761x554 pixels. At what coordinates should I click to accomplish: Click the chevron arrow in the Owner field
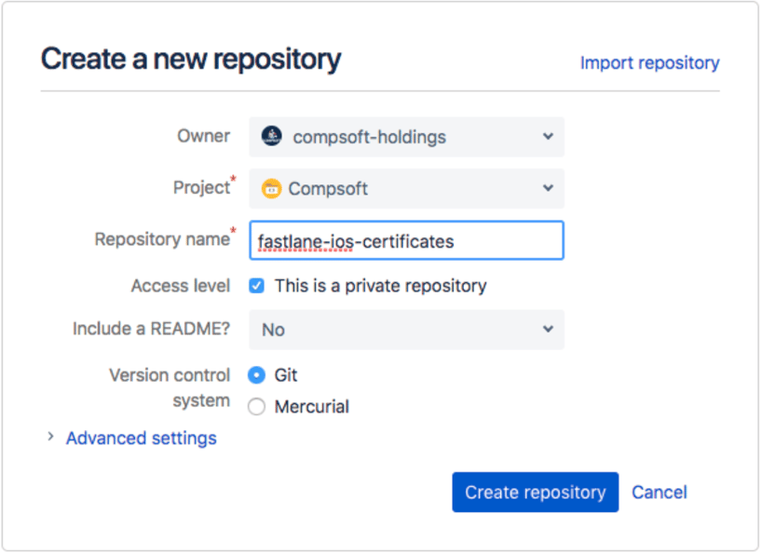[548, 137]
